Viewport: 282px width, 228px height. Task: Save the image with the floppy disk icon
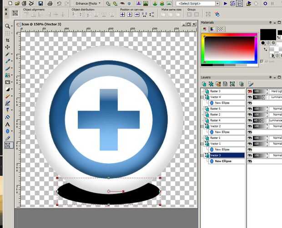pos(40,3)
